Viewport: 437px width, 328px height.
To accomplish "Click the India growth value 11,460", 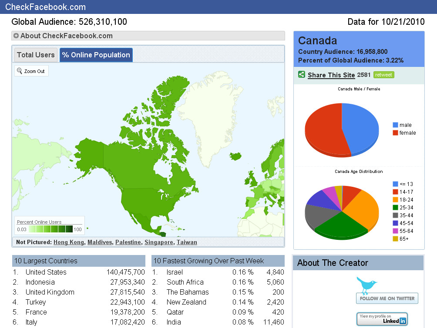I will pyautogui.click(x=274, y=322).
